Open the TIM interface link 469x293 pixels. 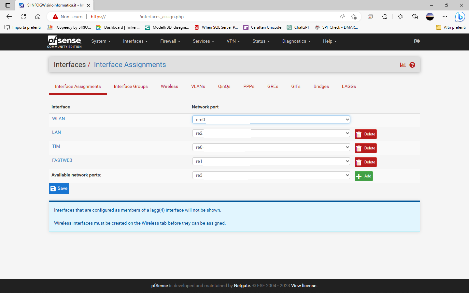pos(56,146)
